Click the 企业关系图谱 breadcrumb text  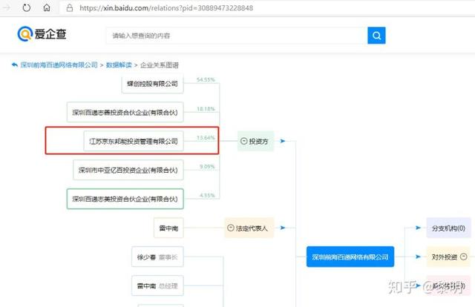(160, 65)
